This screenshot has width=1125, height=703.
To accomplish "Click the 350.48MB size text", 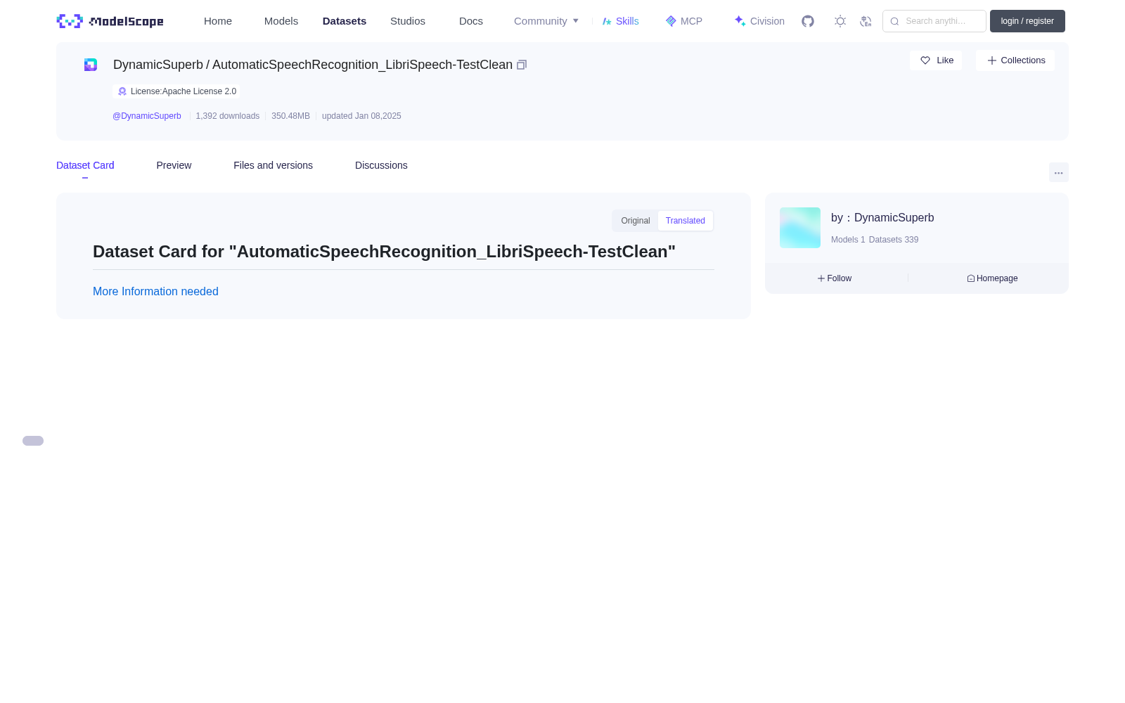I will pos(290,116).
